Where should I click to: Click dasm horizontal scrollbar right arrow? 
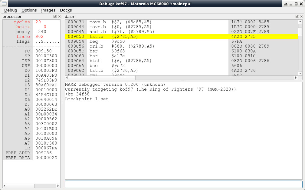pyautogui.click(x=296, y=78)
